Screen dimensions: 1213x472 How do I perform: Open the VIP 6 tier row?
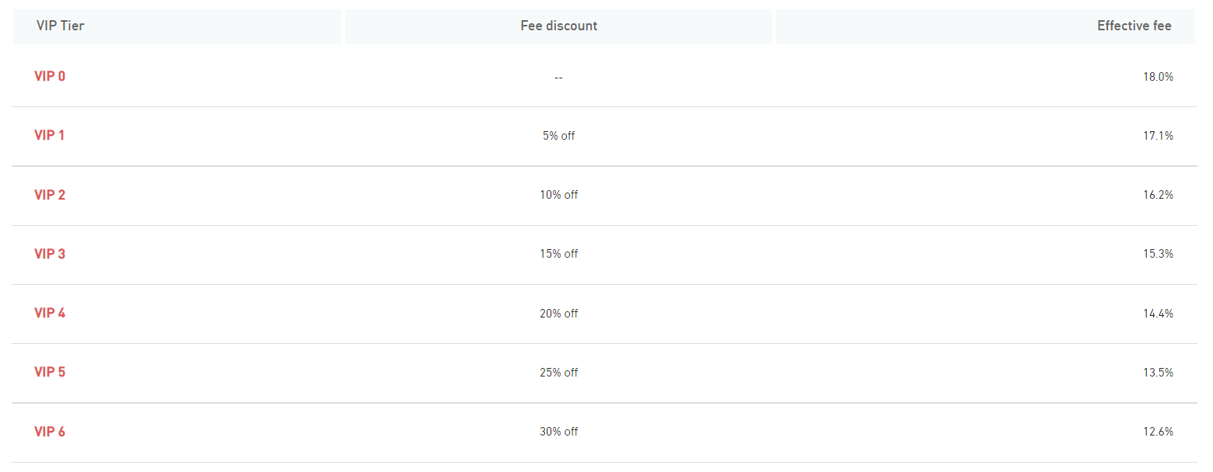[605, 432]
